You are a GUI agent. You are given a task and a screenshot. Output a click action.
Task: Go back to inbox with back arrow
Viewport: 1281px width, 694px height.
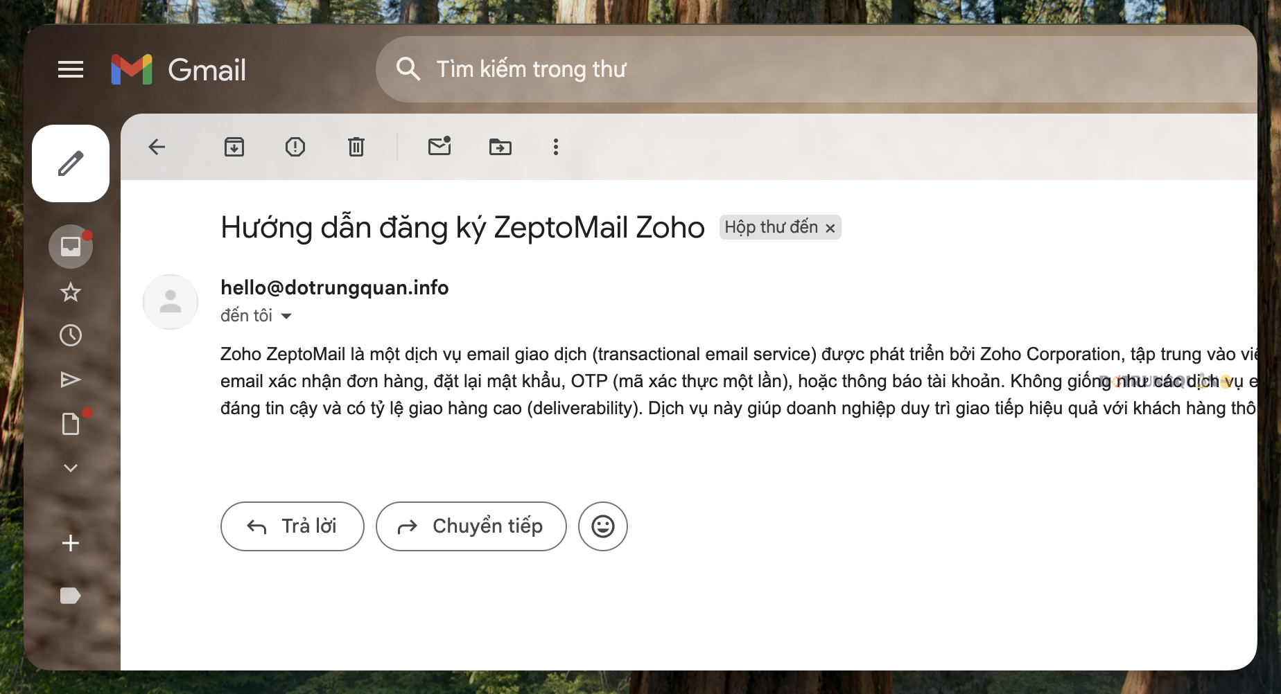click(x=157, y=147)
